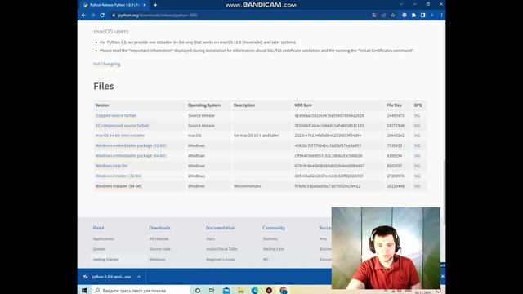523x294 pixels.
Task: Expand download item options chevron
Action: (139, 277)
